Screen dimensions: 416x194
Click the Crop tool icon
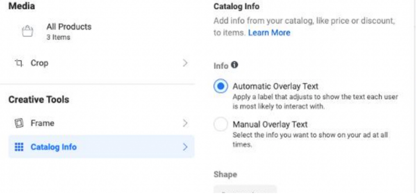click(x=19, y=63)
